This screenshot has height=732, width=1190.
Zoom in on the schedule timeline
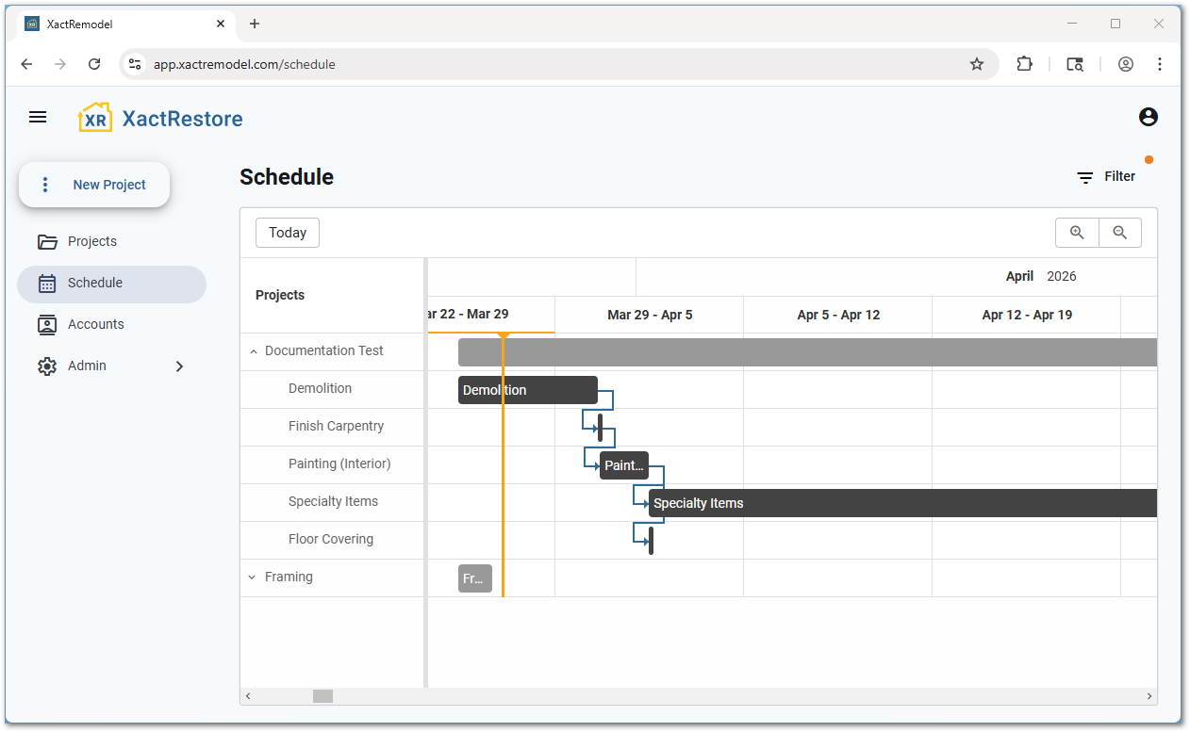pos(1076,232)
